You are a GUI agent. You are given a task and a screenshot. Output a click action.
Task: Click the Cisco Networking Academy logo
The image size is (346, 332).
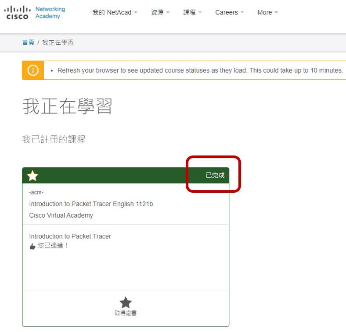35,13
